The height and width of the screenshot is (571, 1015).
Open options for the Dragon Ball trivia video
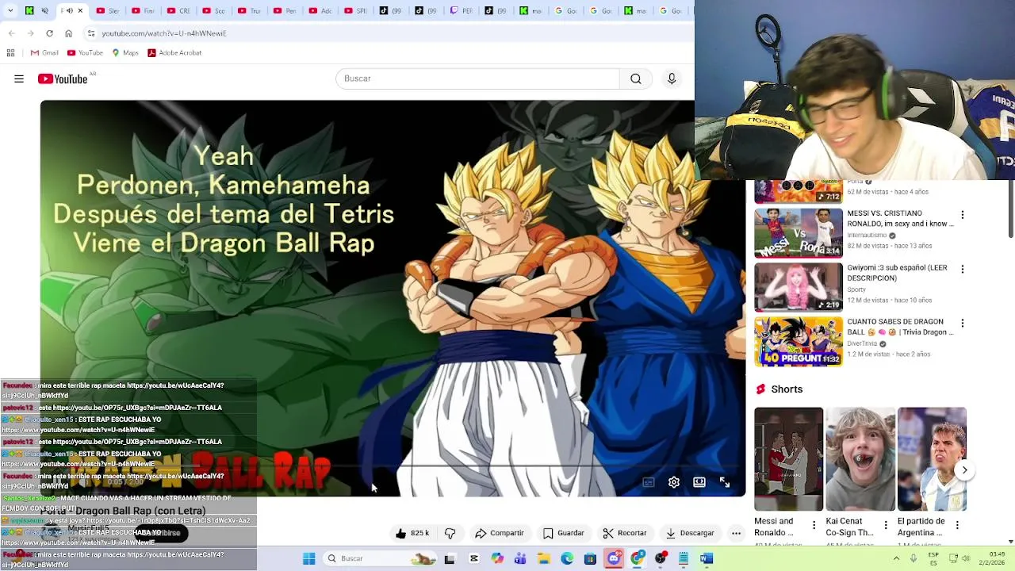pos(963,324)
